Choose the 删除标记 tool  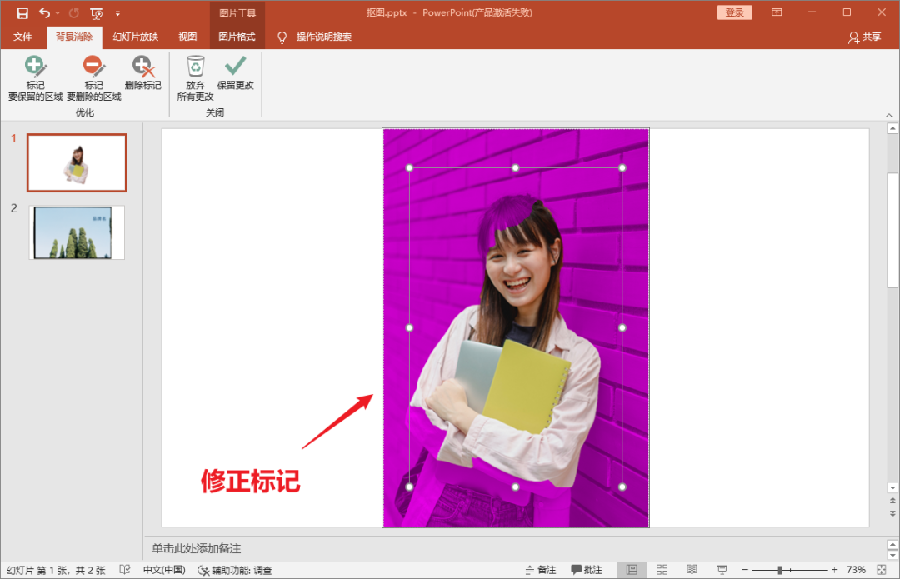click(143, 72)
